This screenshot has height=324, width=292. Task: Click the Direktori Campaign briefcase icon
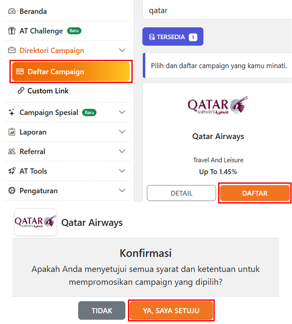(12, 50)
